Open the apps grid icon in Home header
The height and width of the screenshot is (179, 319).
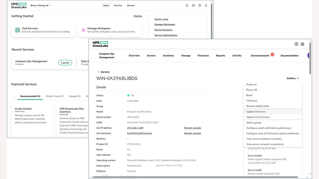tap(193, 6)
